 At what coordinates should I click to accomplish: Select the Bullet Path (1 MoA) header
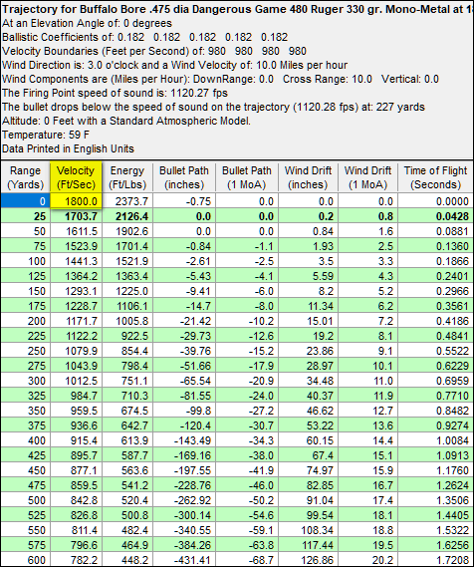(246, 177)
